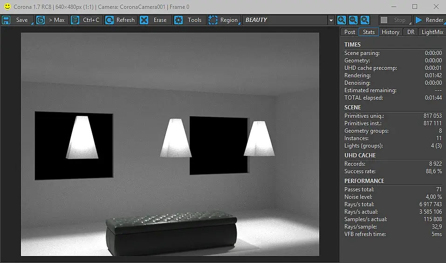Click the SCENE section heading
This screenshot has width=446, height=263.
click(x=352, y=108)
